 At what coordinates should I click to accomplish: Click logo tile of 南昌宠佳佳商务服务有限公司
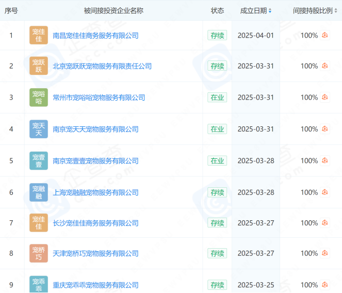point(39,35)
